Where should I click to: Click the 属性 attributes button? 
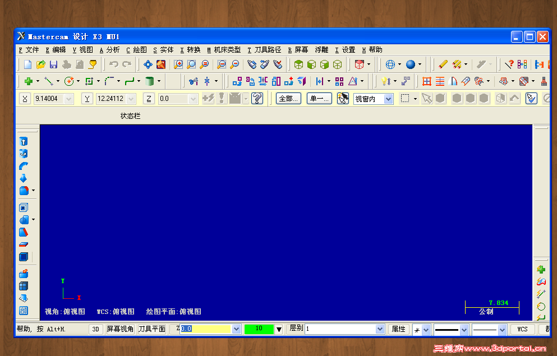click(x=399, y=329)
